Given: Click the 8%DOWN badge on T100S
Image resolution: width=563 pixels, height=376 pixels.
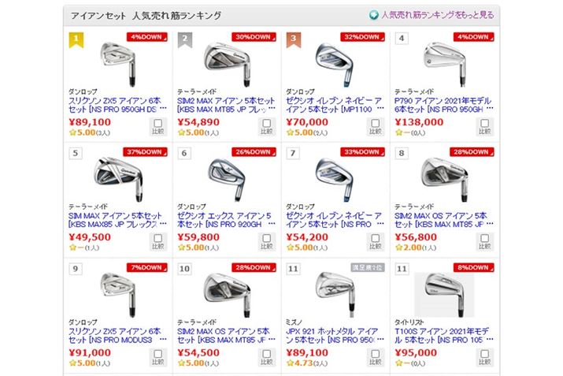Looking at the screenshot, I should pos(473,267).
